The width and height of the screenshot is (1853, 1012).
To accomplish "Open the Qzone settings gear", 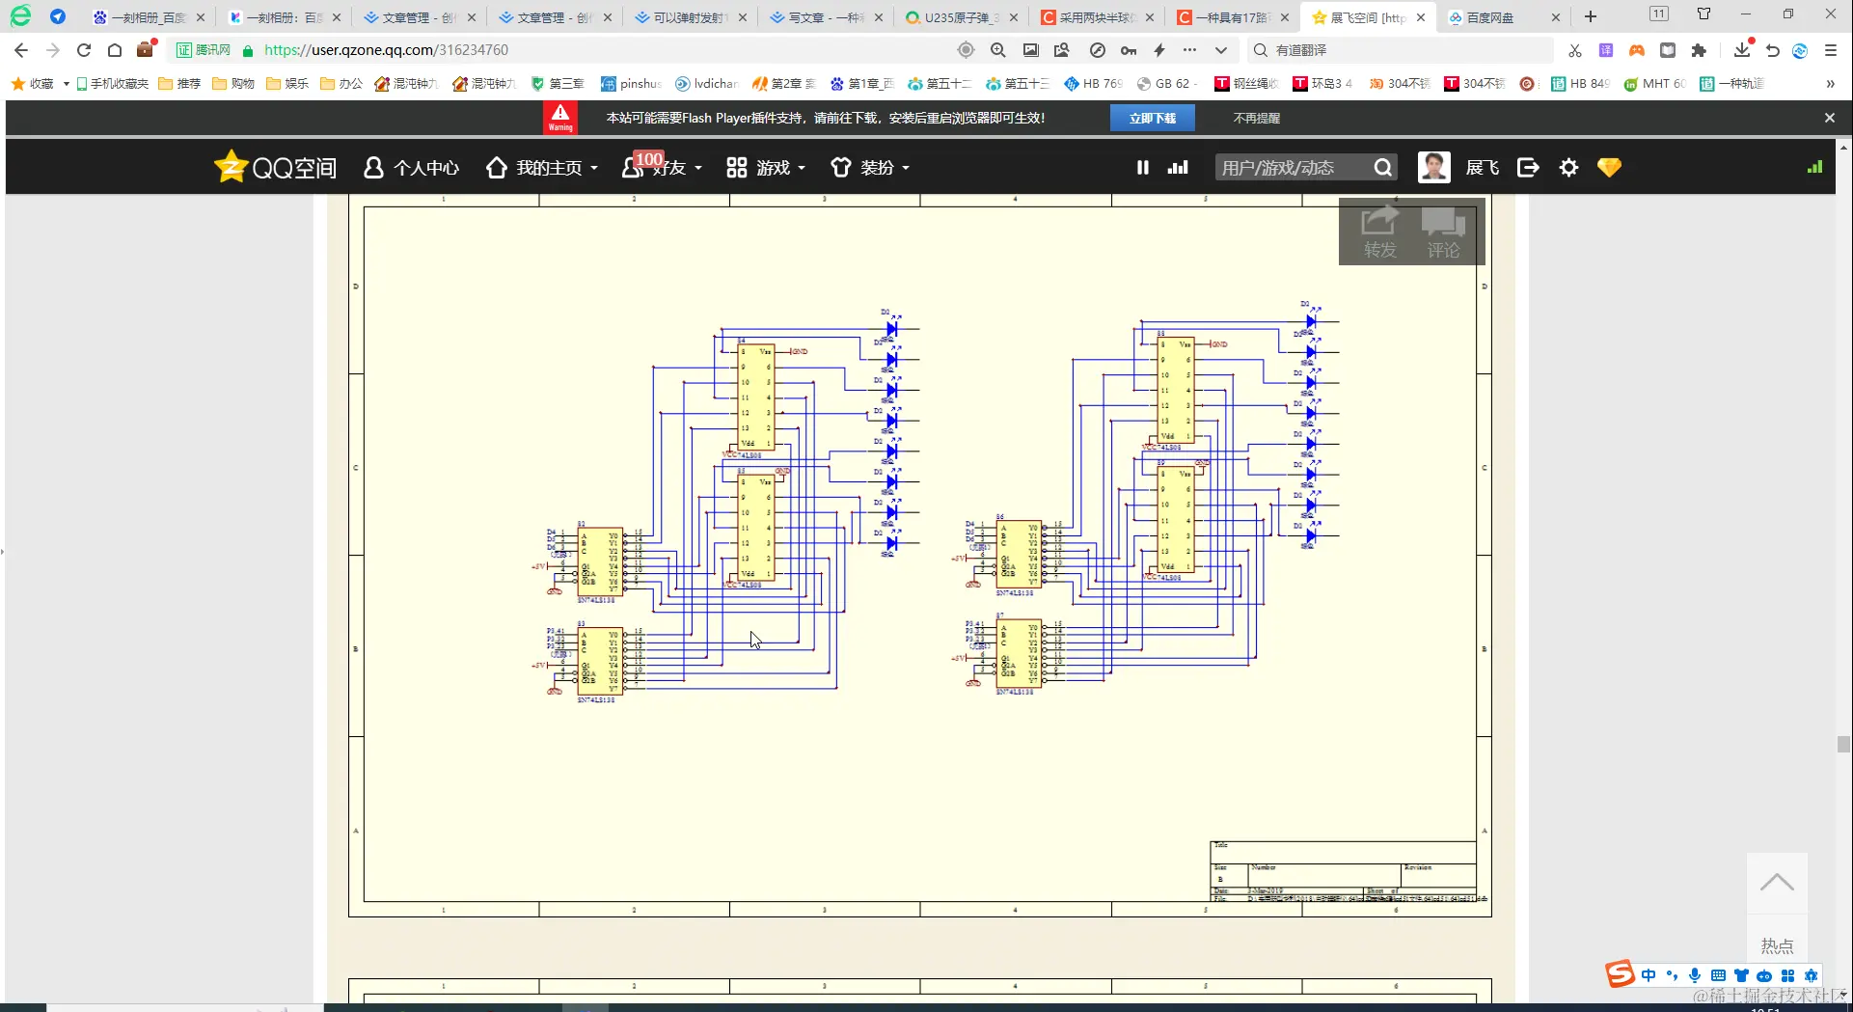I will pos(1568,168).
